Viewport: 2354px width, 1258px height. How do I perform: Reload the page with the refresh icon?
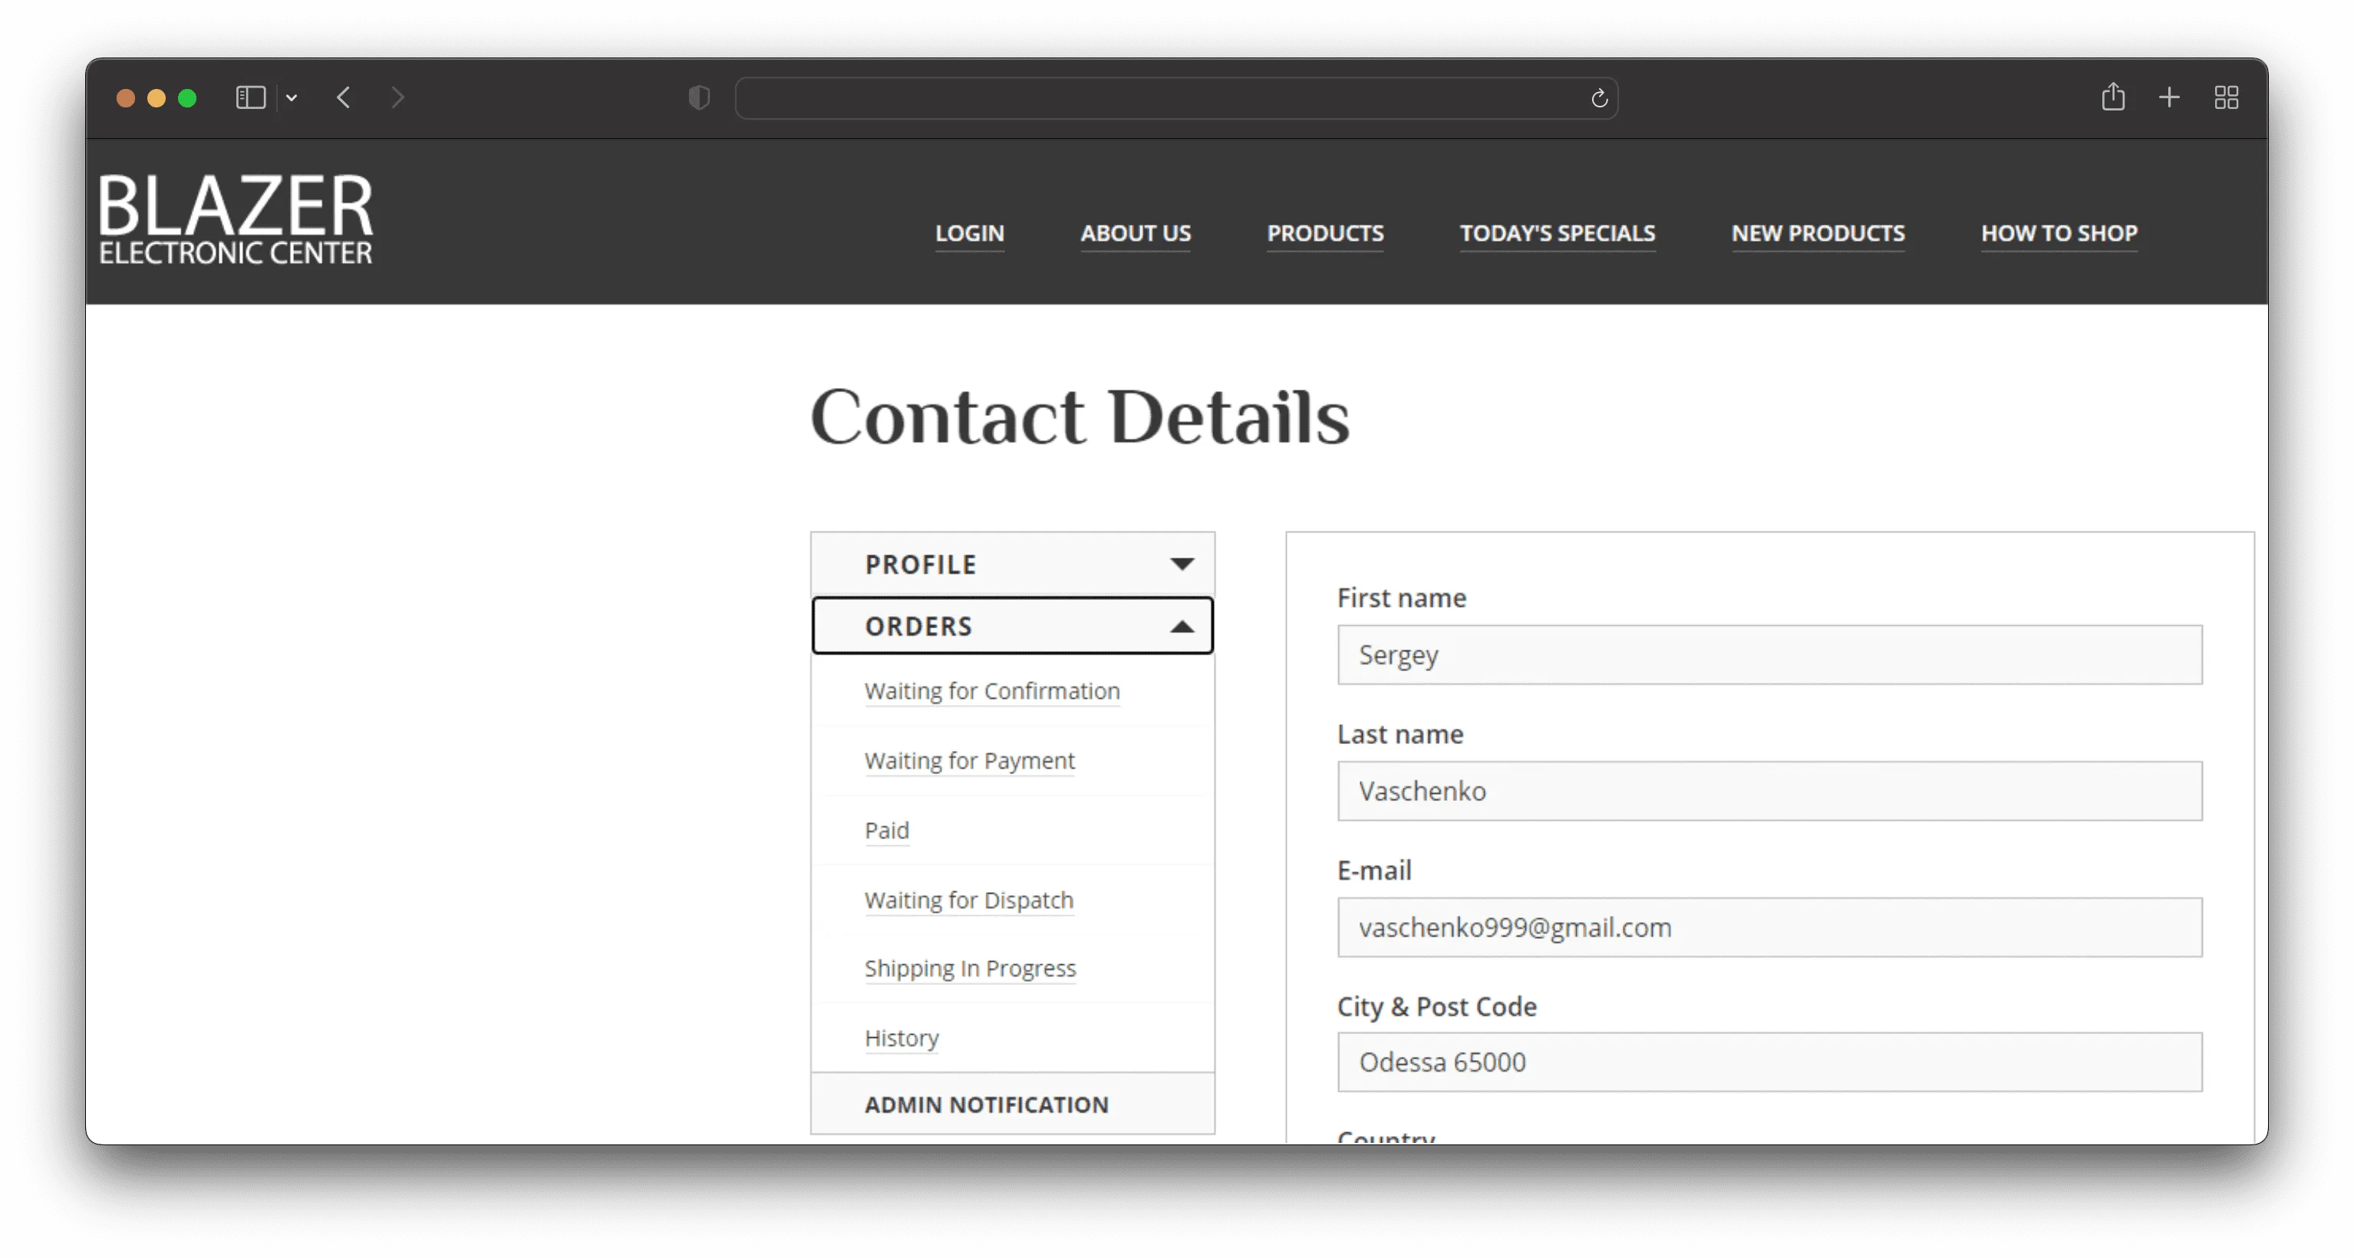pos(1599,97)
